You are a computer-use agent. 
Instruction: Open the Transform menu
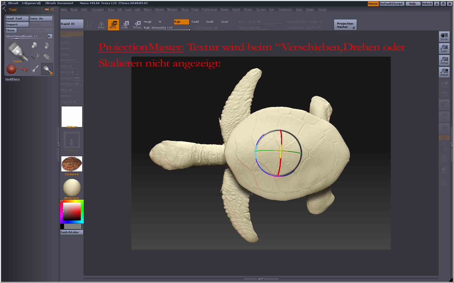pyautogui.click(x=285, y=9)
